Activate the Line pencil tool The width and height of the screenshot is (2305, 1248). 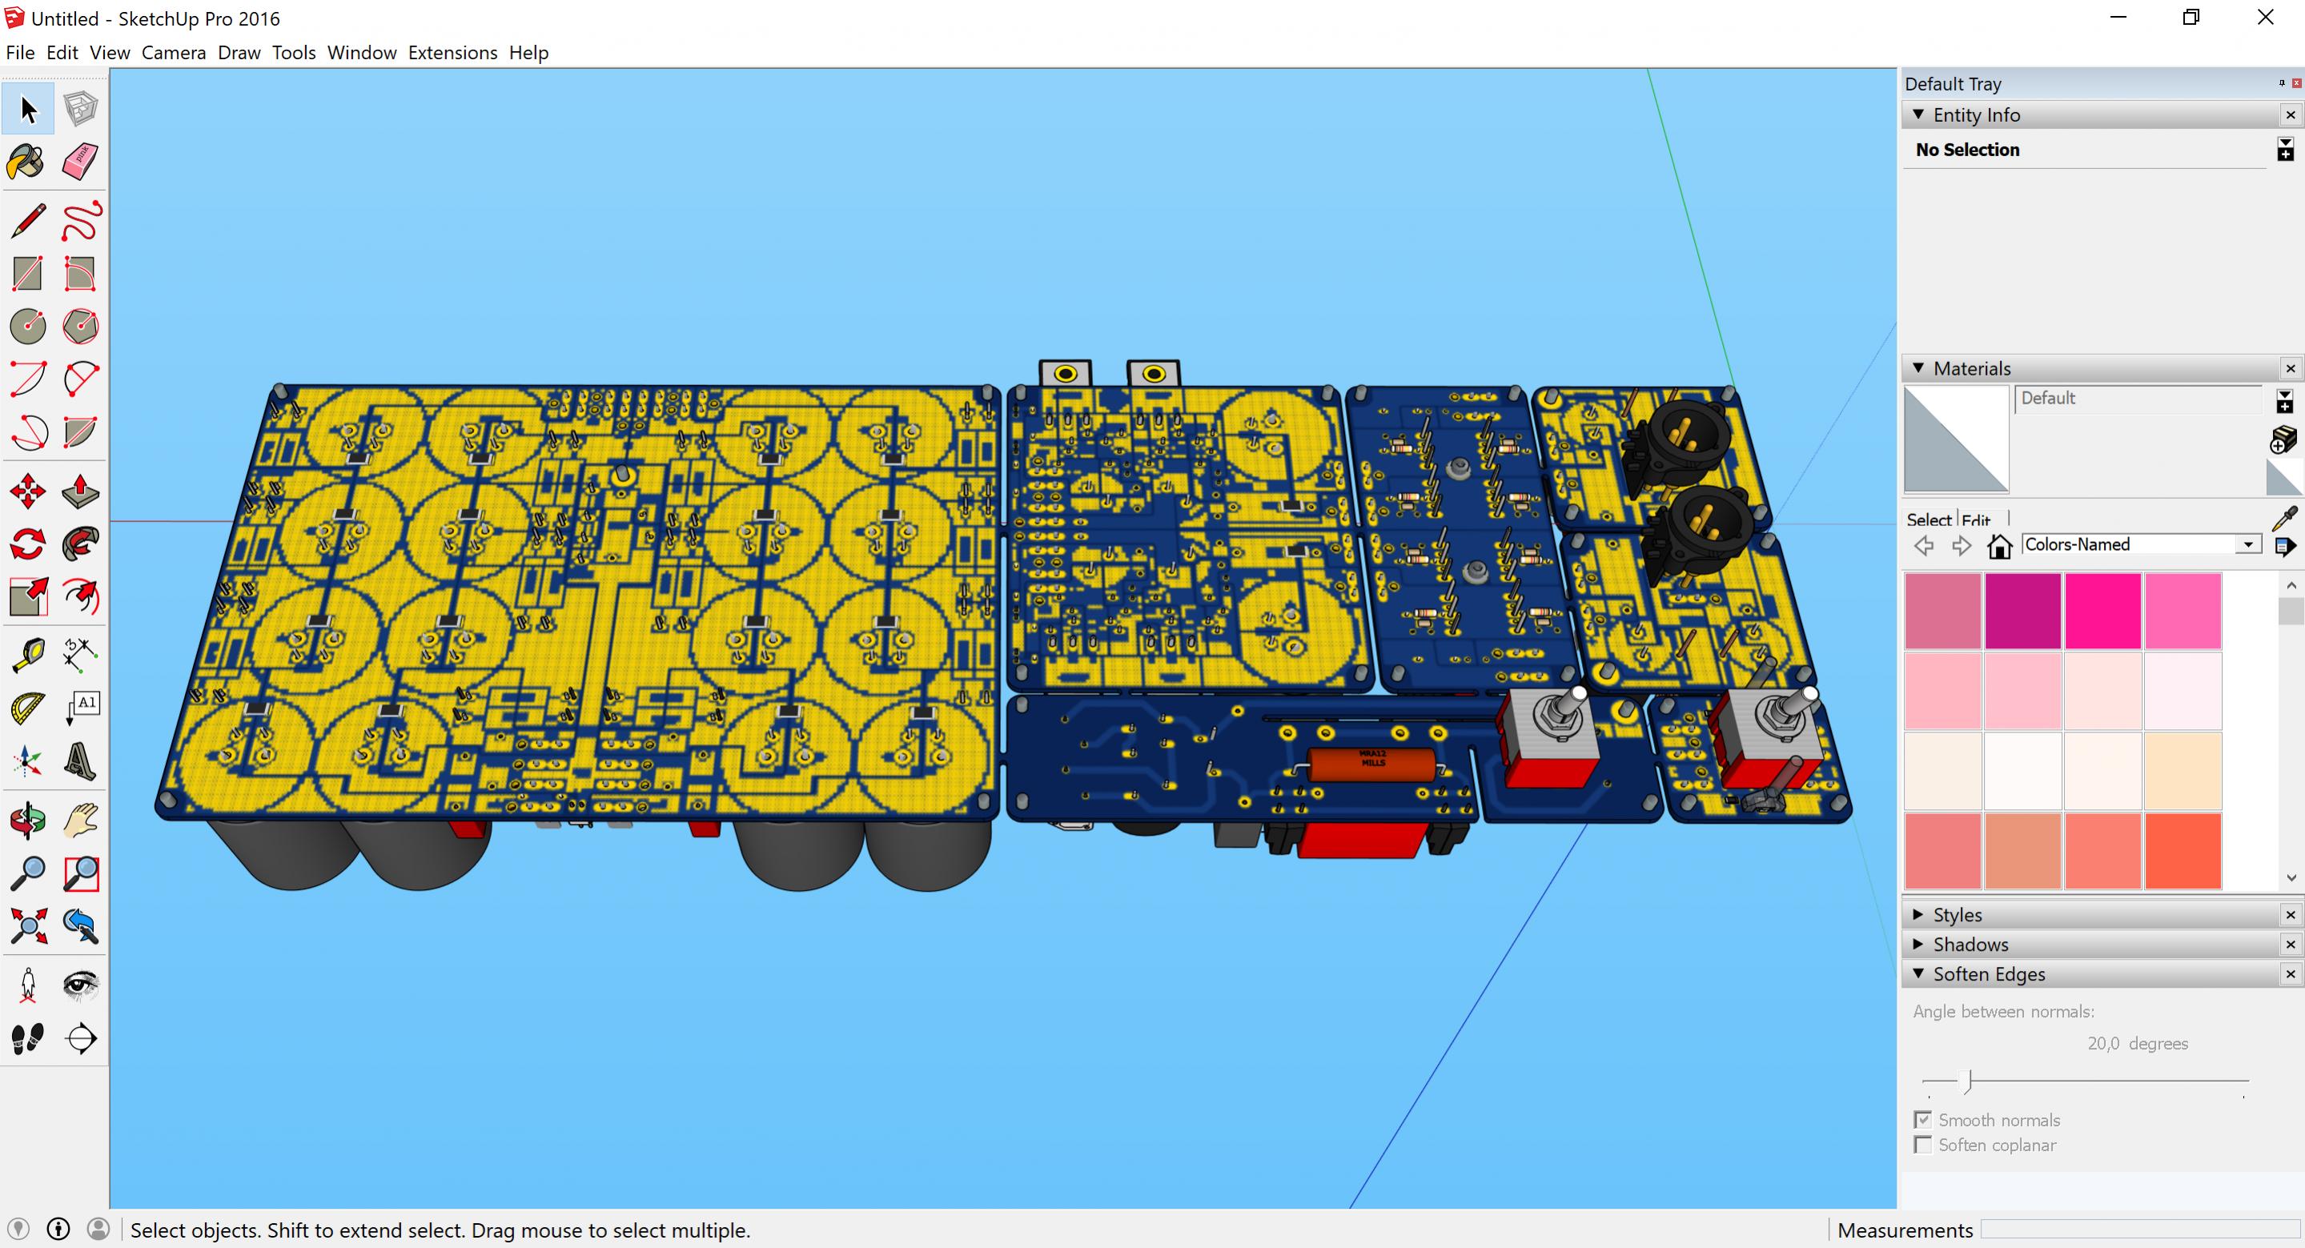[x=29, y=221]
